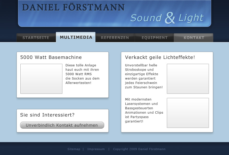Select the Multimedia tab
The height and width of the screenshot is (155, 229).
[76, 37]
